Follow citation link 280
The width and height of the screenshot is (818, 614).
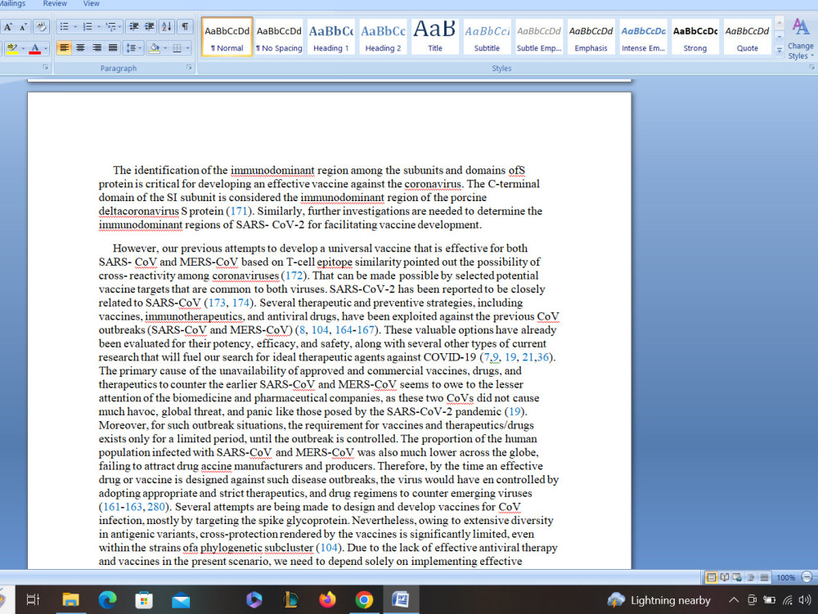pos(156,507)
